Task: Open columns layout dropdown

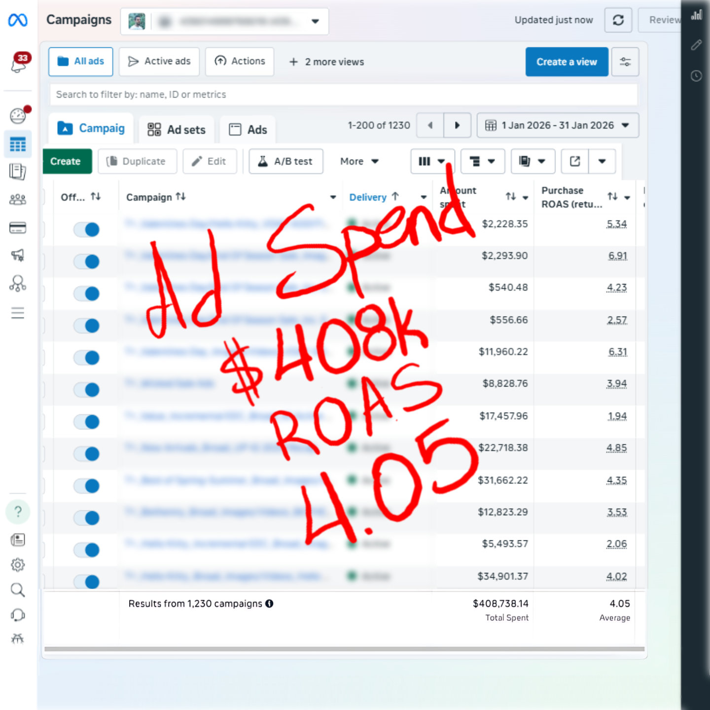Action: point(432,161)
